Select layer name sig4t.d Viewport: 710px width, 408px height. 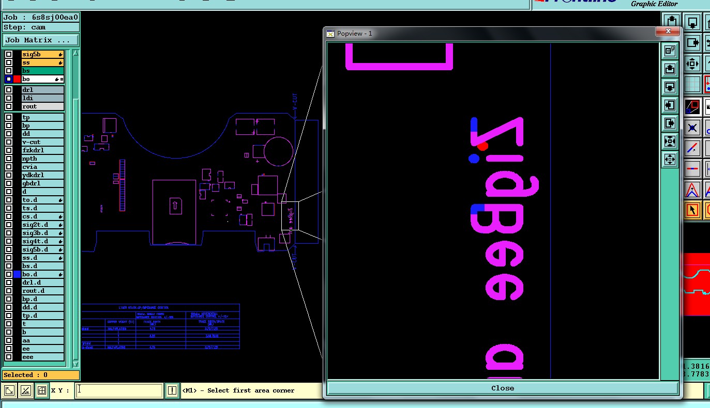tap(42, 241)
